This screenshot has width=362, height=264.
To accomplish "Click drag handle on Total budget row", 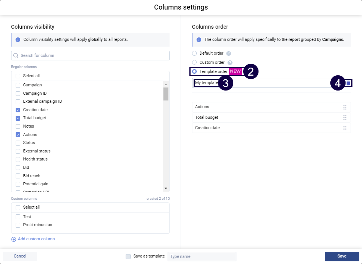I will pos(345,118).
